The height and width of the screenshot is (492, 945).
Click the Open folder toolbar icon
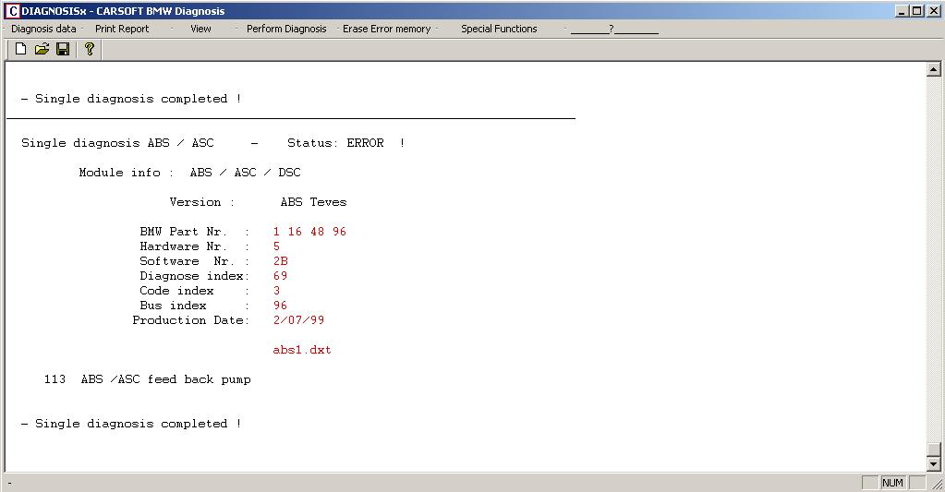(42, 49)
